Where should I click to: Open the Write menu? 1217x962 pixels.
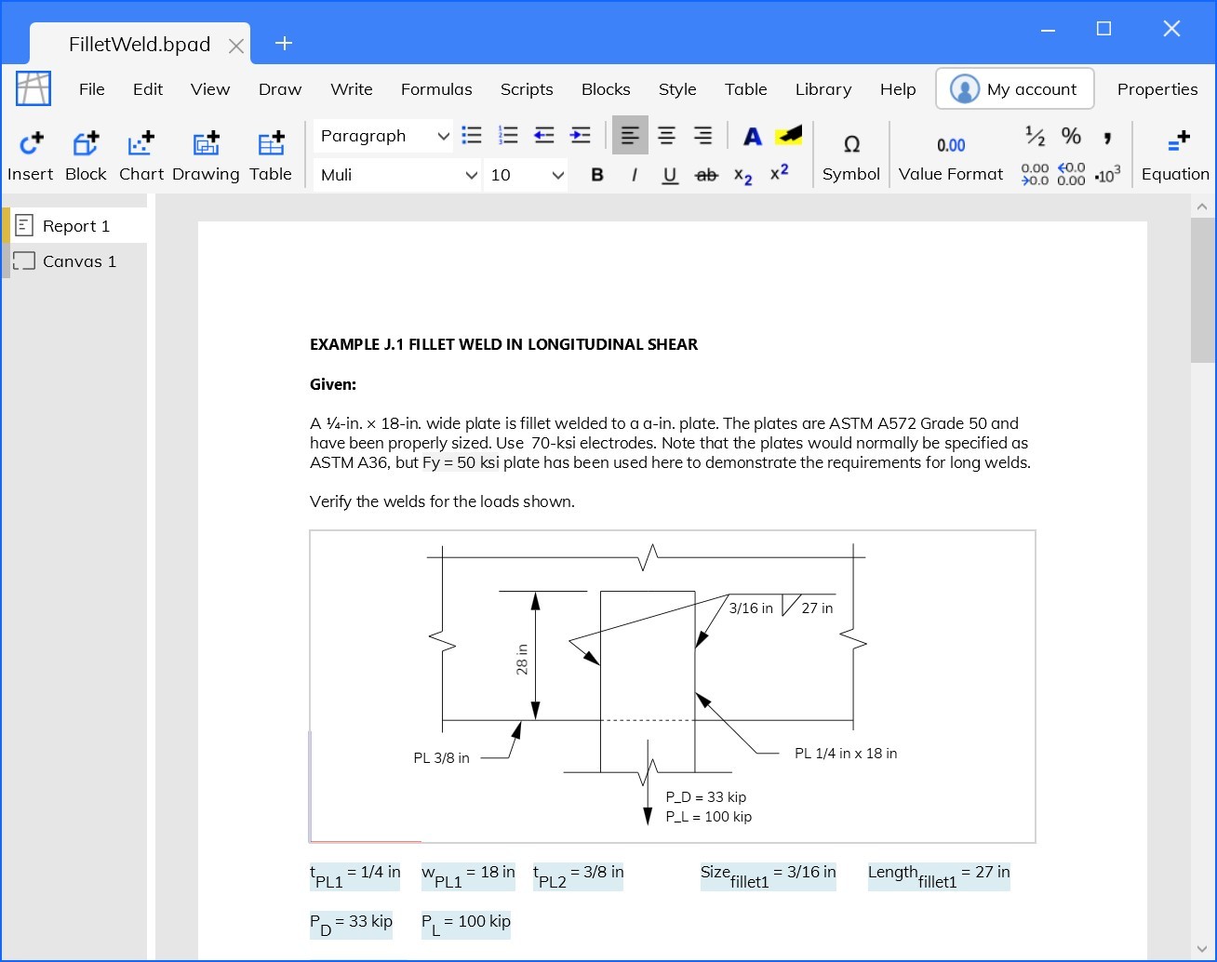click(x=352, y=89)
